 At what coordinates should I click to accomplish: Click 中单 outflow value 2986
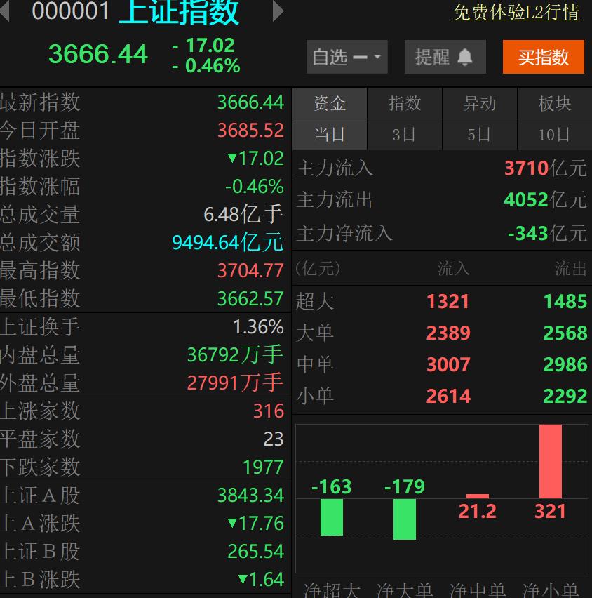coord(565,364)
